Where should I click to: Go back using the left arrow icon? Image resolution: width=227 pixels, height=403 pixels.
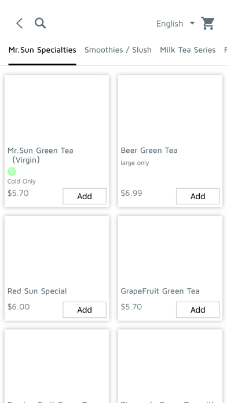20,23
